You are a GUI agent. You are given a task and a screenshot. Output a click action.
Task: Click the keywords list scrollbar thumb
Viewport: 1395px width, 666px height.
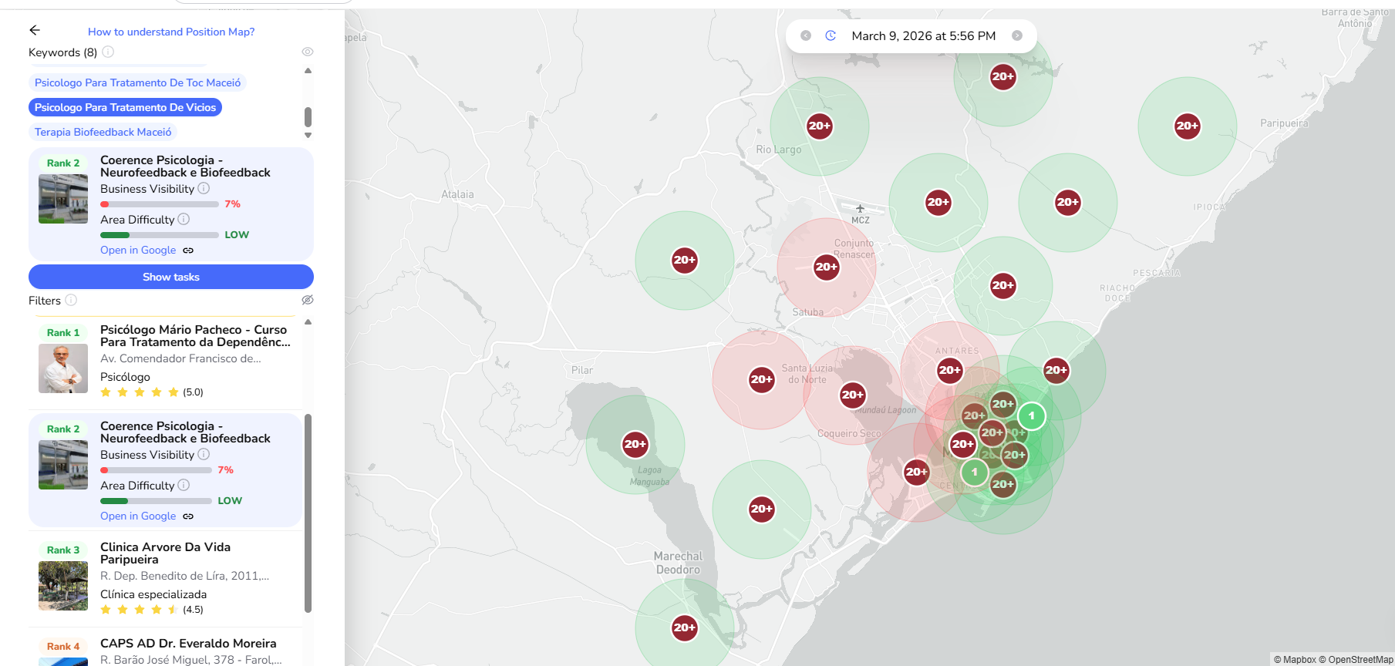point(308,116)
